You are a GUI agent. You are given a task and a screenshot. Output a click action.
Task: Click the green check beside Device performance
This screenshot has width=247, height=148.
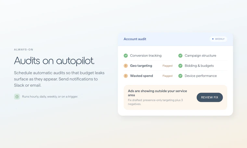point(180,76)
